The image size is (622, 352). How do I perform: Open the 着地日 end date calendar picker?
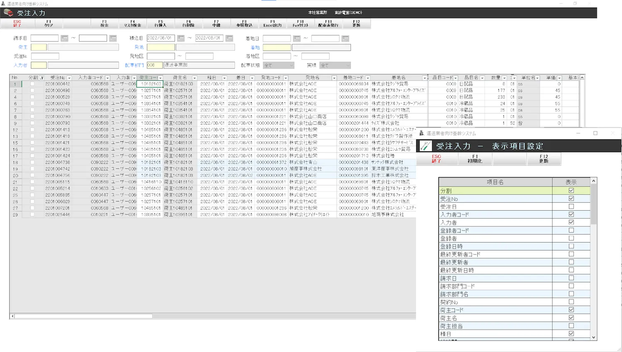[345, 39]
